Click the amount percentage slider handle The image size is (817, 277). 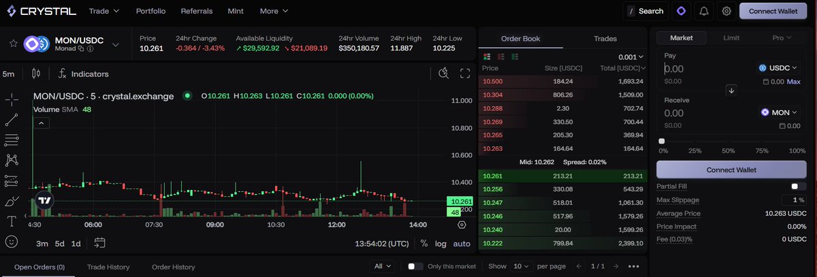[662, 141]
